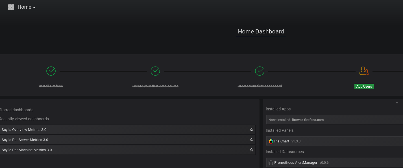Click the Install Grafana checkmark icon
The height and width of the screenshot is (168, 403).
click(x=51, y=71)
